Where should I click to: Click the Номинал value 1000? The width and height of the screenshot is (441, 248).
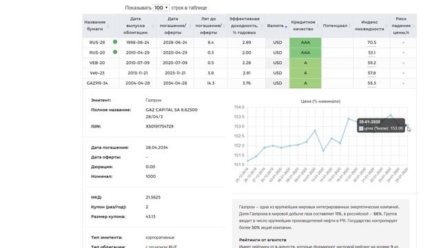[x=151, y=176]
